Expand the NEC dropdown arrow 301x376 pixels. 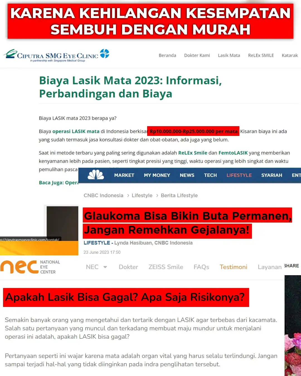pos(105,267)
